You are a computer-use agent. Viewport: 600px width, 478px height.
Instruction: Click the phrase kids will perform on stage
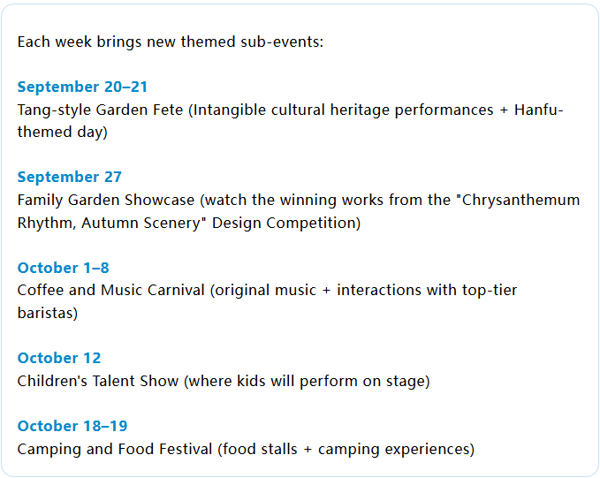pos(330,381)
